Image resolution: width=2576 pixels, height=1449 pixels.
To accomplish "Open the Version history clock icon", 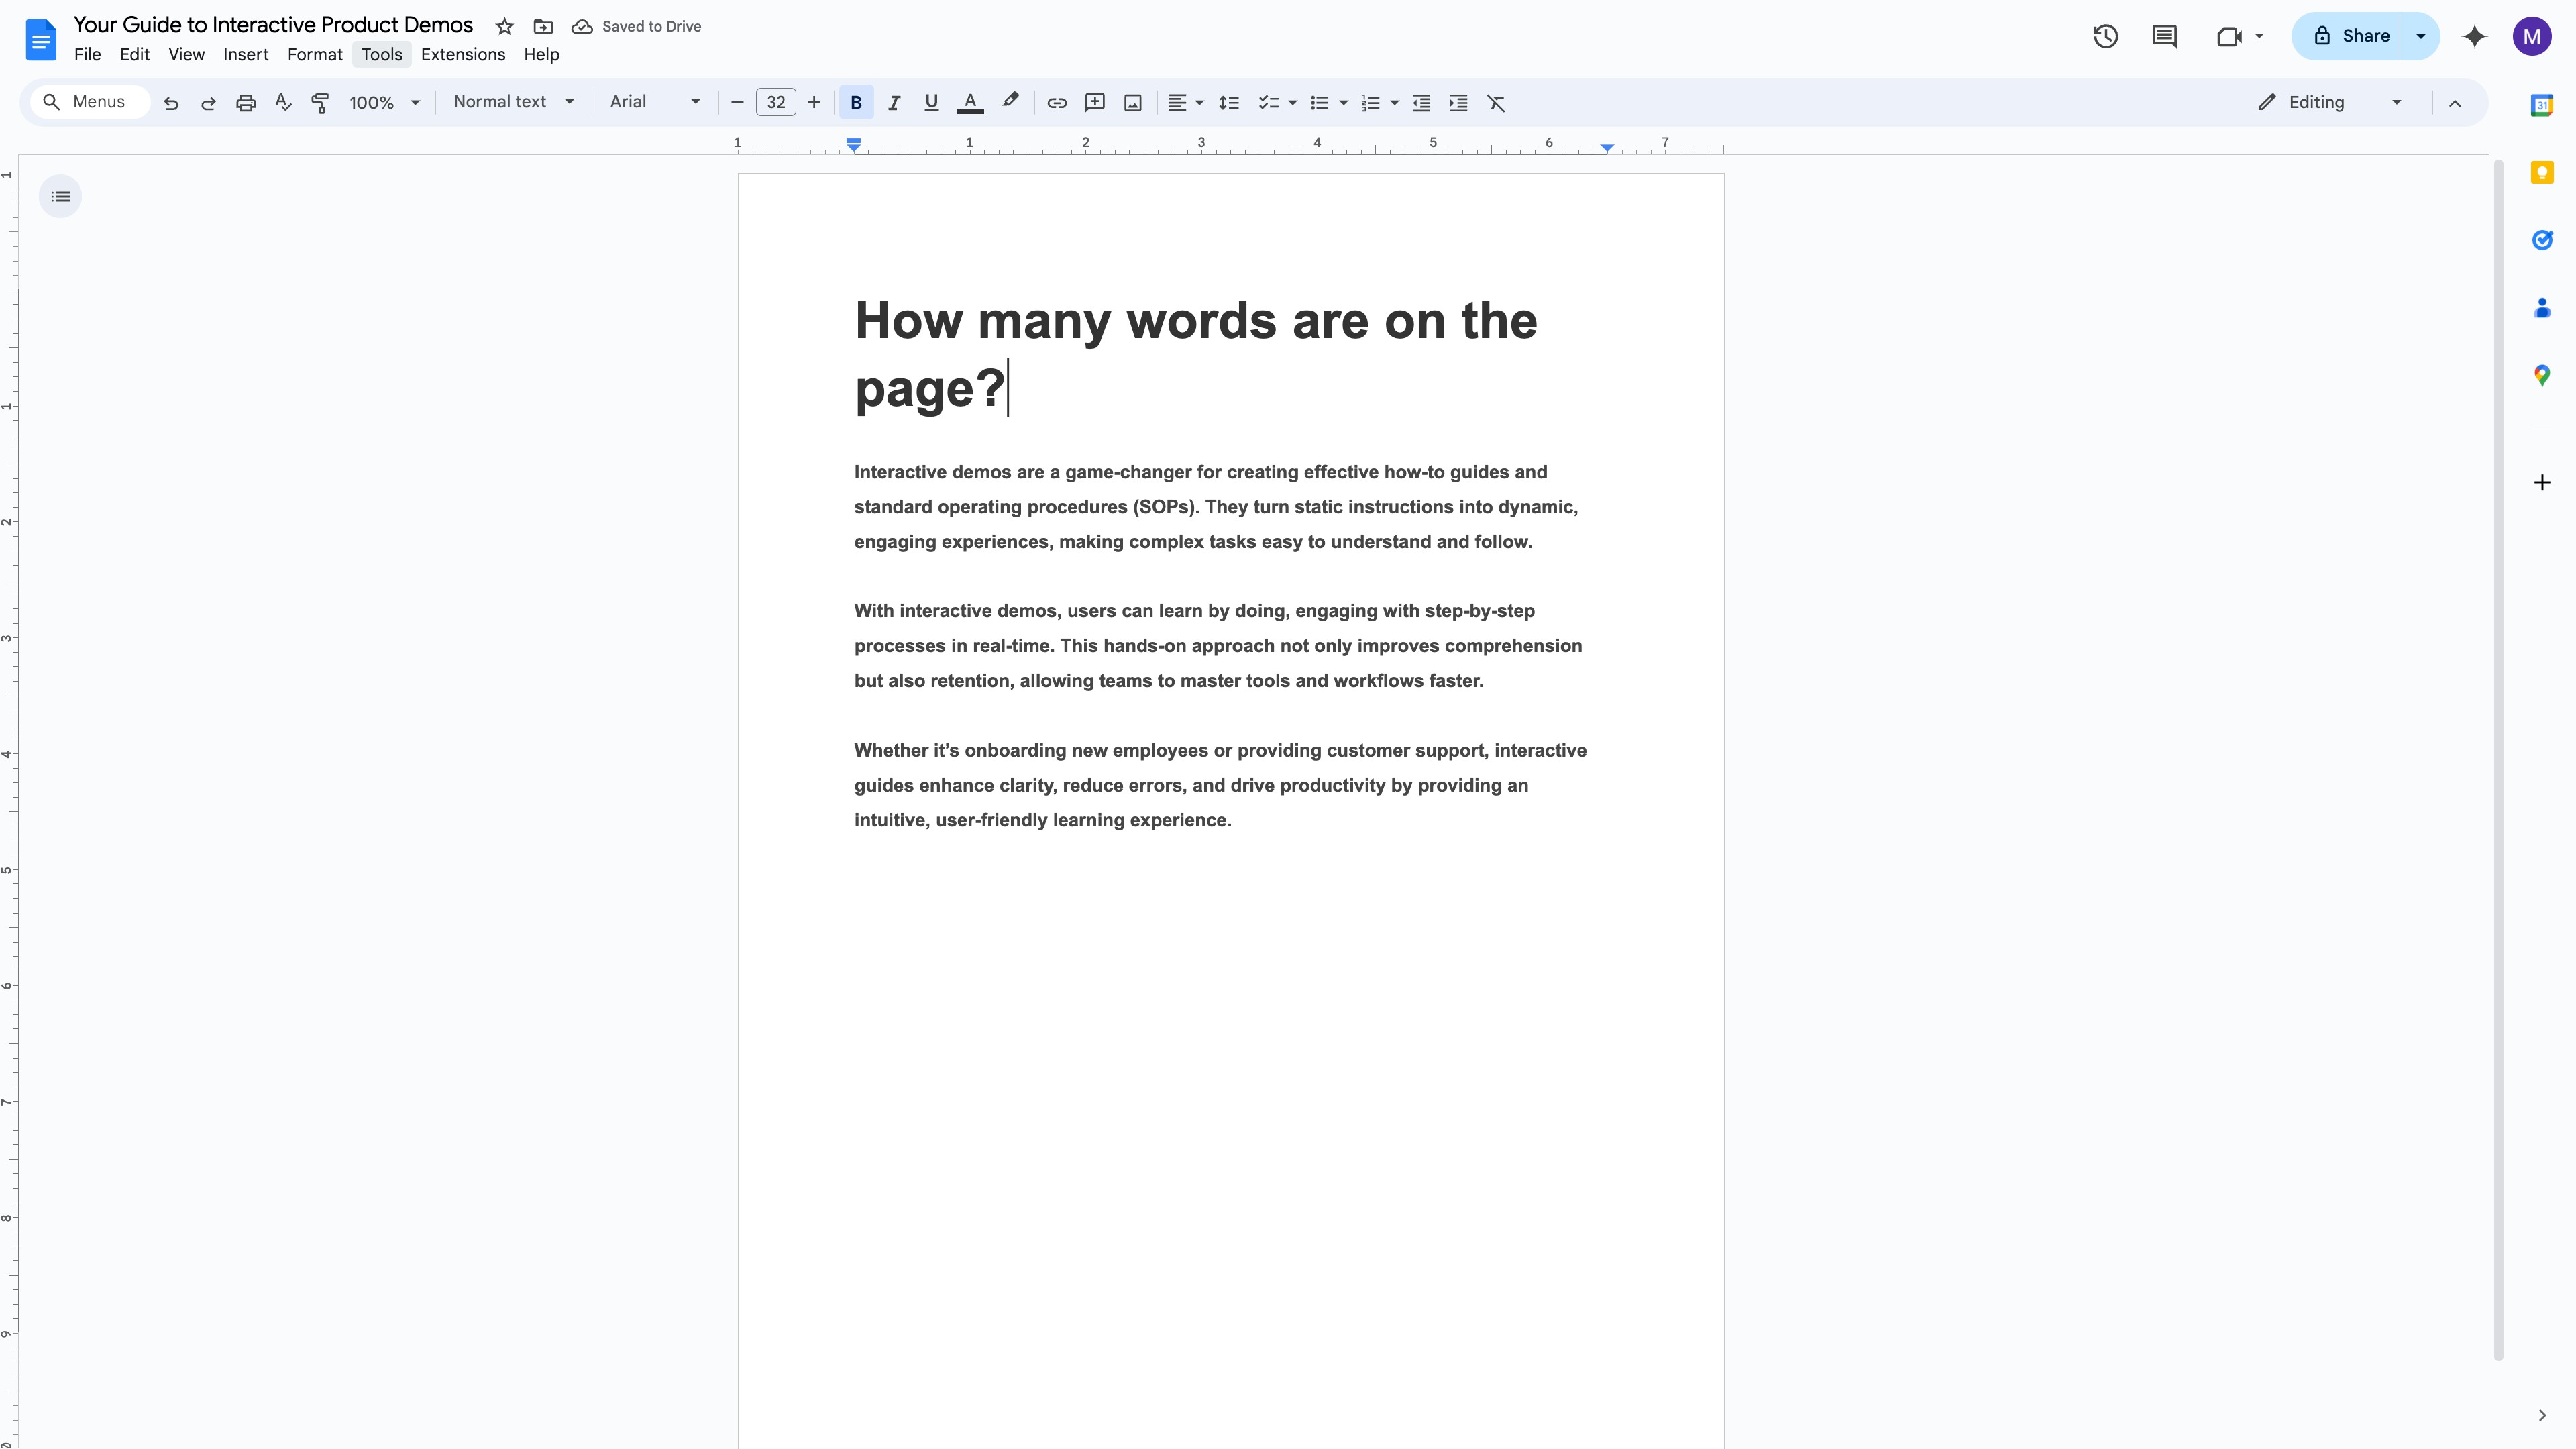I will point(2105,36).
